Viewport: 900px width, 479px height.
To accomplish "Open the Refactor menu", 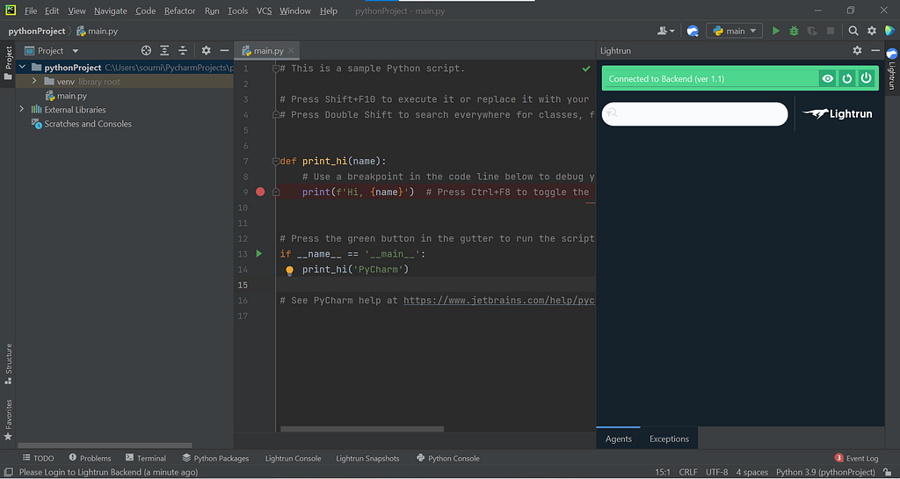I will point(179,11).
